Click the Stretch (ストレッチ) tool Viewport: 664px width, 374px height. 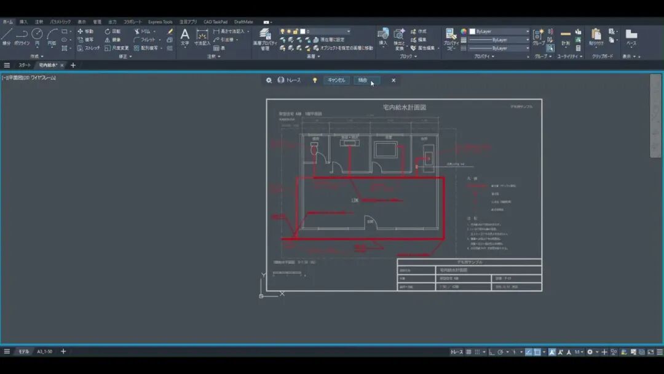(89, 48)
